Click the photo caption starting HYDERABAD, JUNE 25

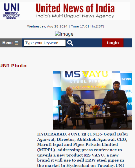pyautogui.click(x=83, y=150)
